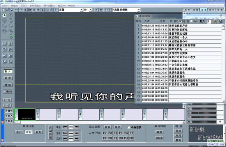Switch to the 动画 tab
This screenshot has height=147, width=226.
click(196, 10)
